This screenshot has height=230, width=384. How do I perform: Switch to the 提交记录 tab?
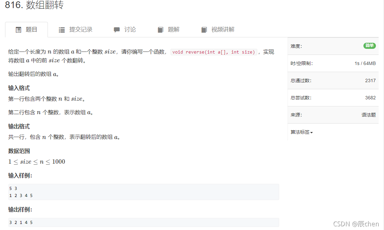coord(80,29)
